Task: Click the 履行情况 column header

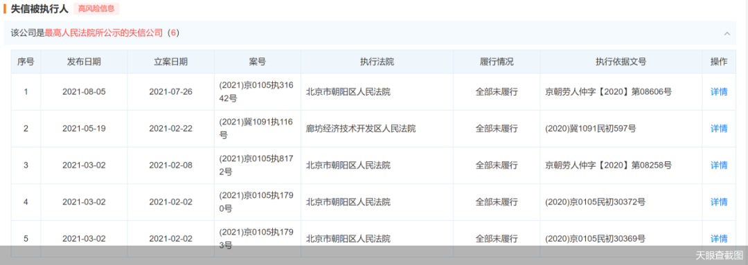Action: tap(497, 62)
